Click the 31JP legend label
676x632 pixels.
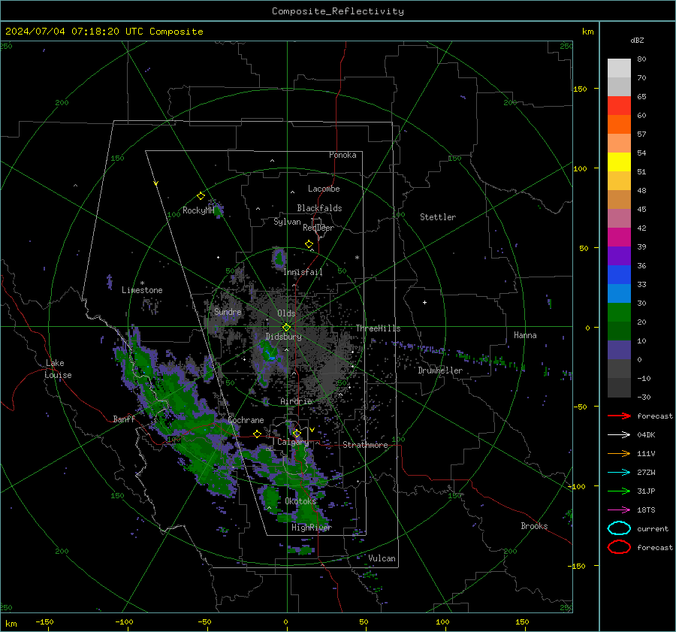[646, 491]
